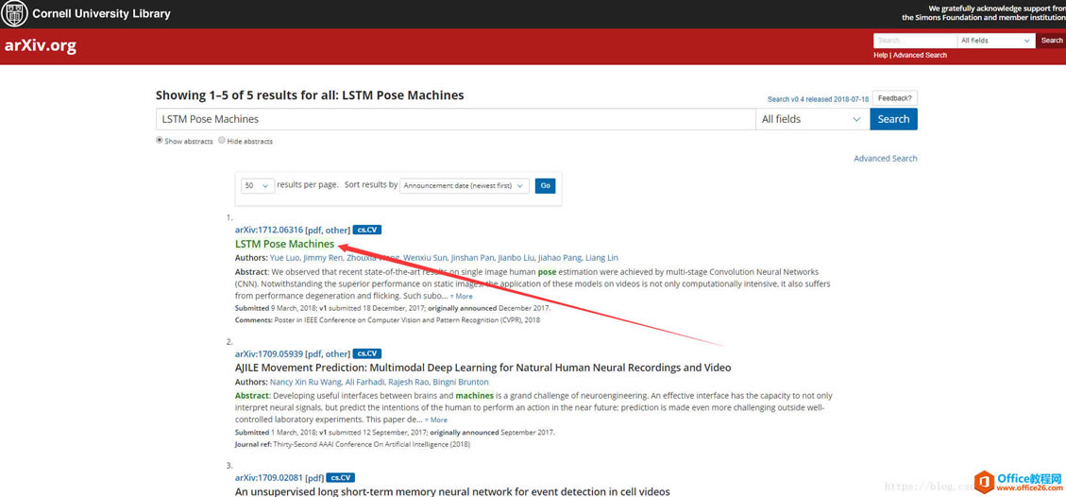Open author Ali Farhadi link
This screenshot has height=497, width=1066.
364,382
